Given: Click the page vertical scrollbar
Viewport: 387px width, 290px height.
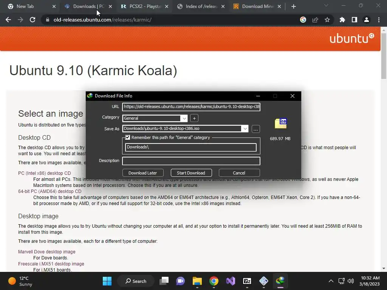Looking at the screenshot, I should pos(384,56).
